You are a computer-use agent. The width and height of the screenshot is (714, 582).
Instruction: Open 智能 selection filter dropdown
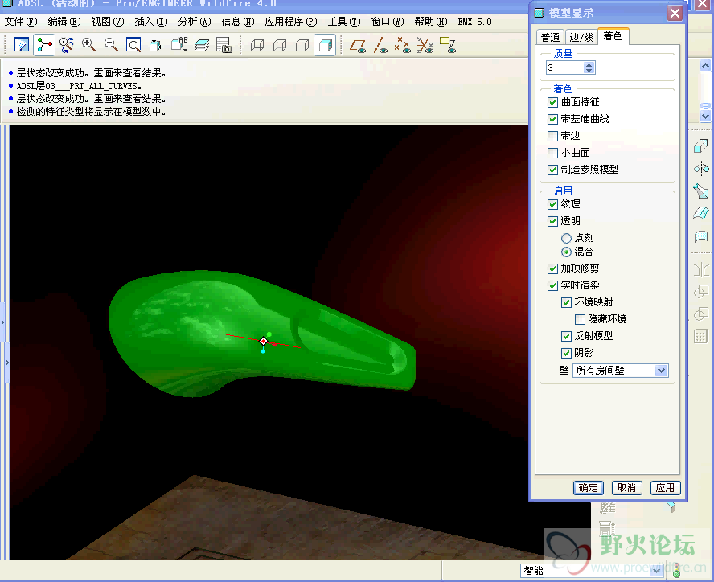tap(592, 570)
